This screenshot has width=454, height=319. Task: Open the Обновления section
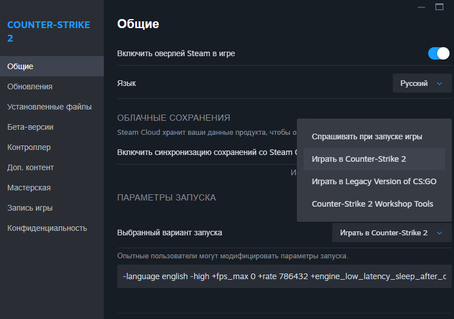(x=52, y=86)
